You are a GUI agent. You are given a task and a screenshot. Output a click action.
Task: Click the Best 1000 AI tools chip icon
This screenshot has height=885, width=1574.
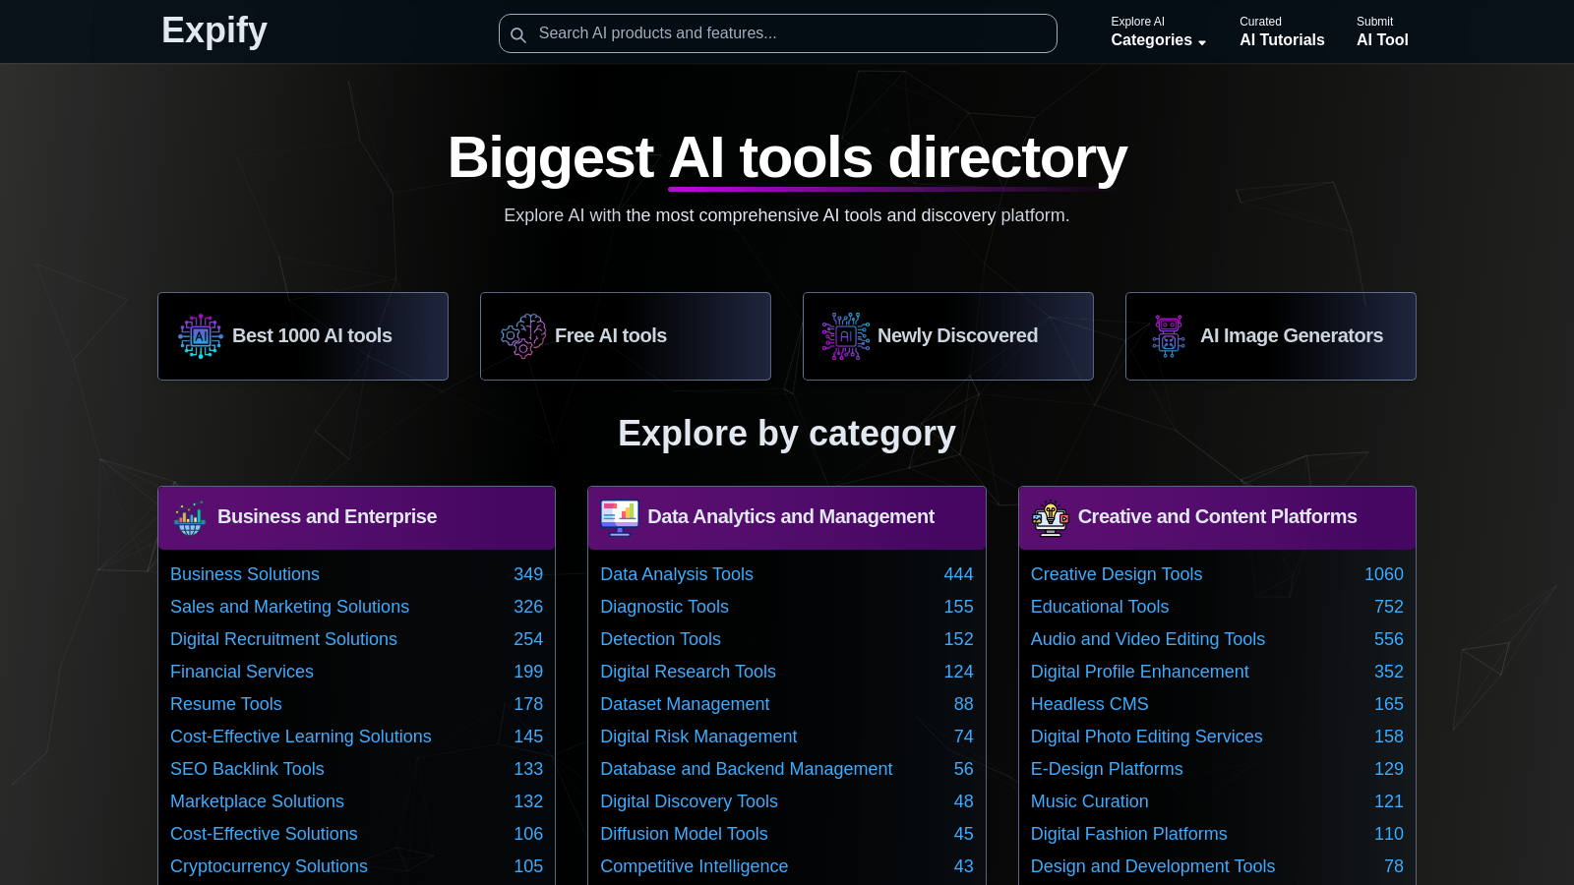201,336
